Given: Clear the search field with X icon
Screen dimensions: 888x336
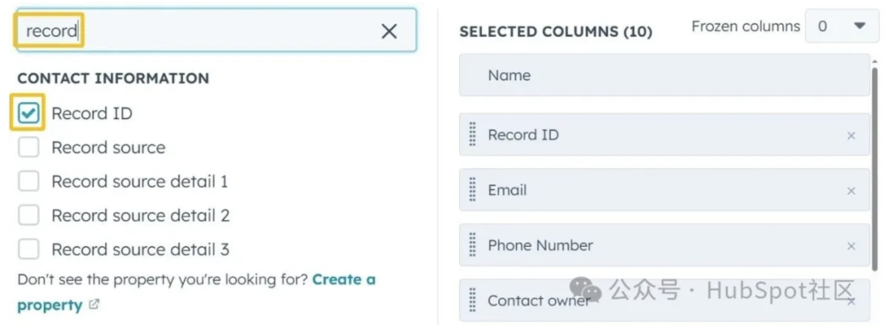Looking at the screenshot, I should click(389, 31).
